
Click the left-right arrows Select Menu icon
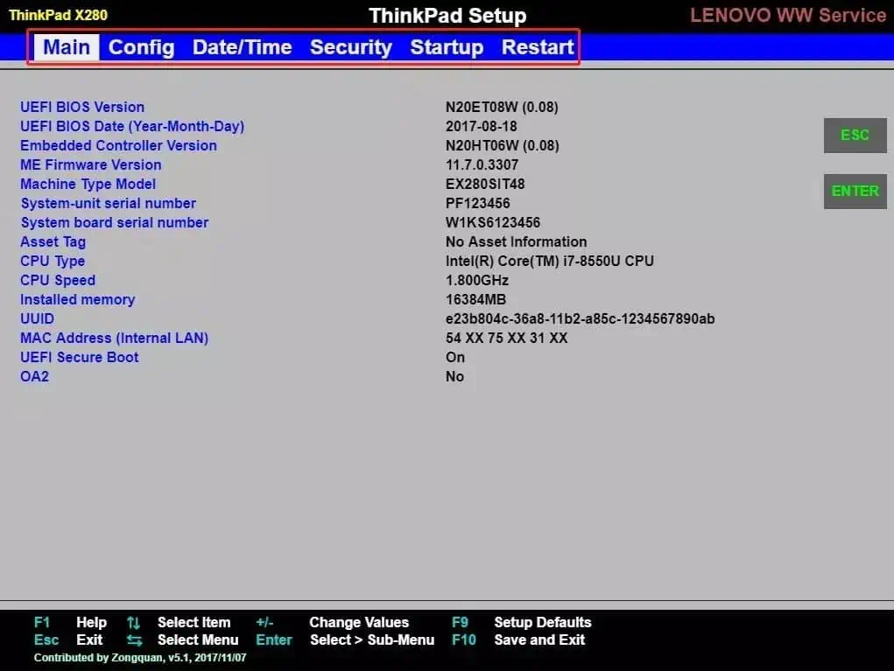tap(135, 640)
